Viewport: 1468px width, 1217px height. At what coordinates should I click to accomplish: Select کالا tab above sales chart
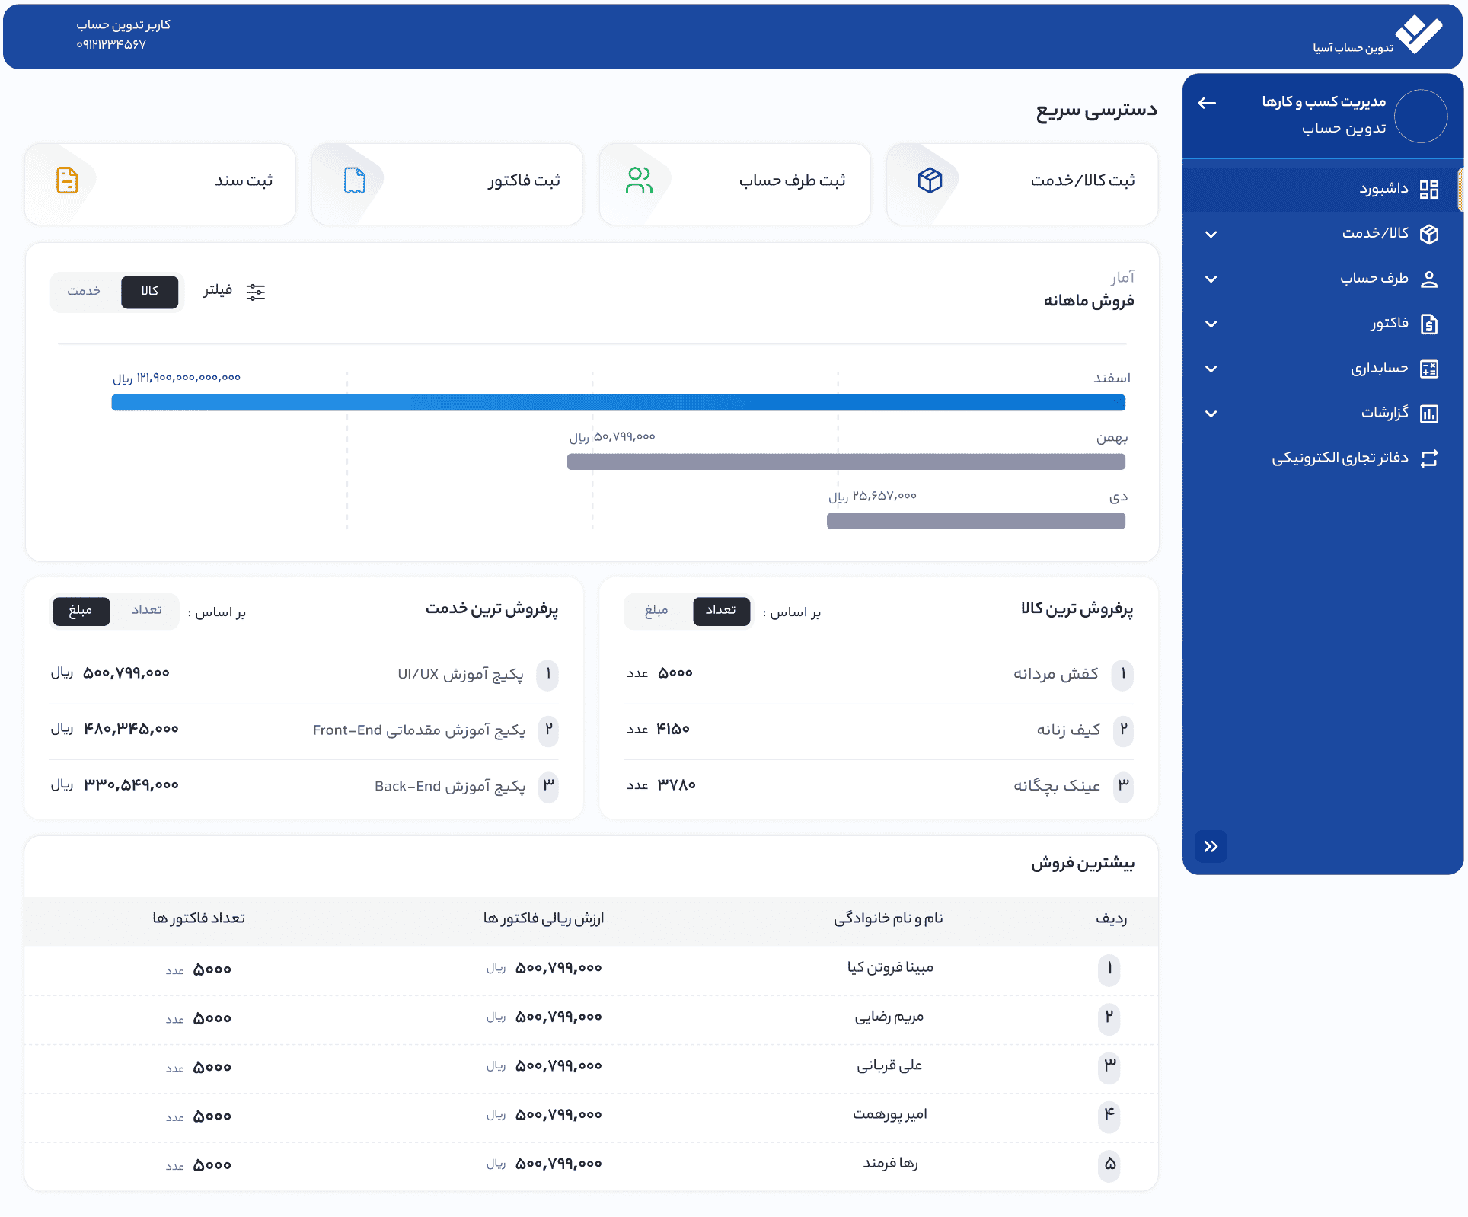[x=150, y=292]
